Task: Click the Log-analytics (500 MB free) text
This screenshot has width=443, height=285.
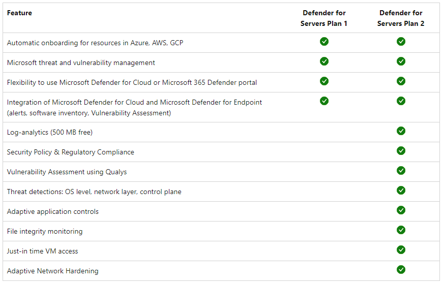Action: pos(50,133)
